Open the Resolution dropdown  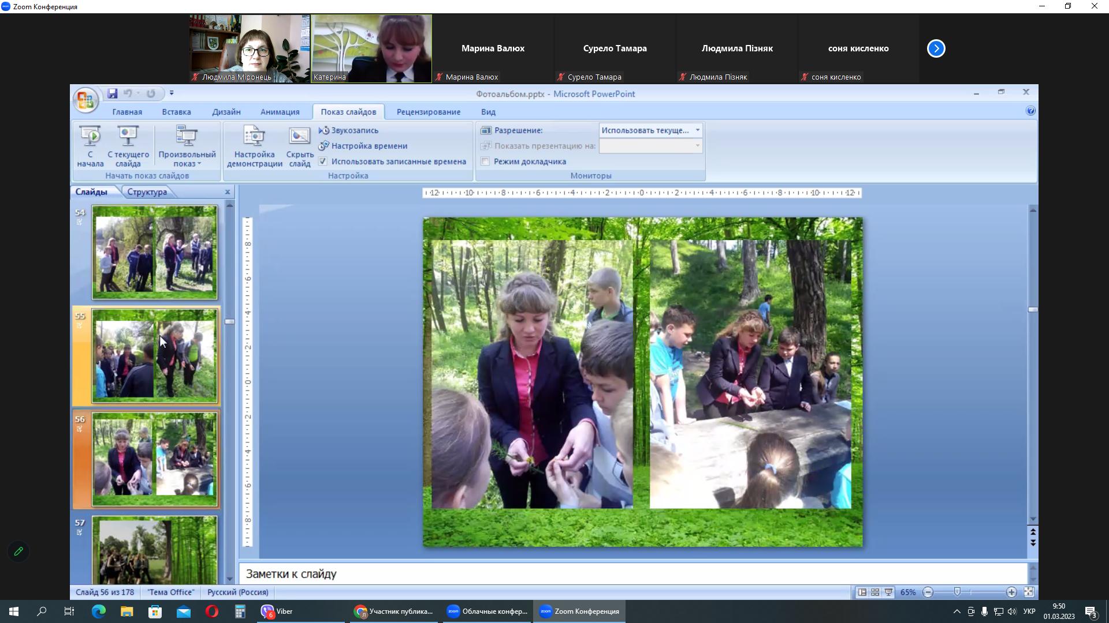(697, 130)
